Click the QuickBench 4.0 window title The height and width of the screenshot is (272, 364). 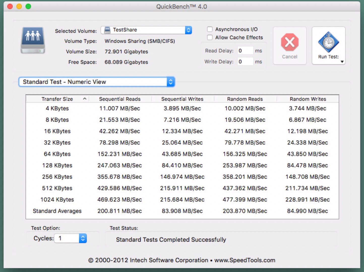coord(181,7)
